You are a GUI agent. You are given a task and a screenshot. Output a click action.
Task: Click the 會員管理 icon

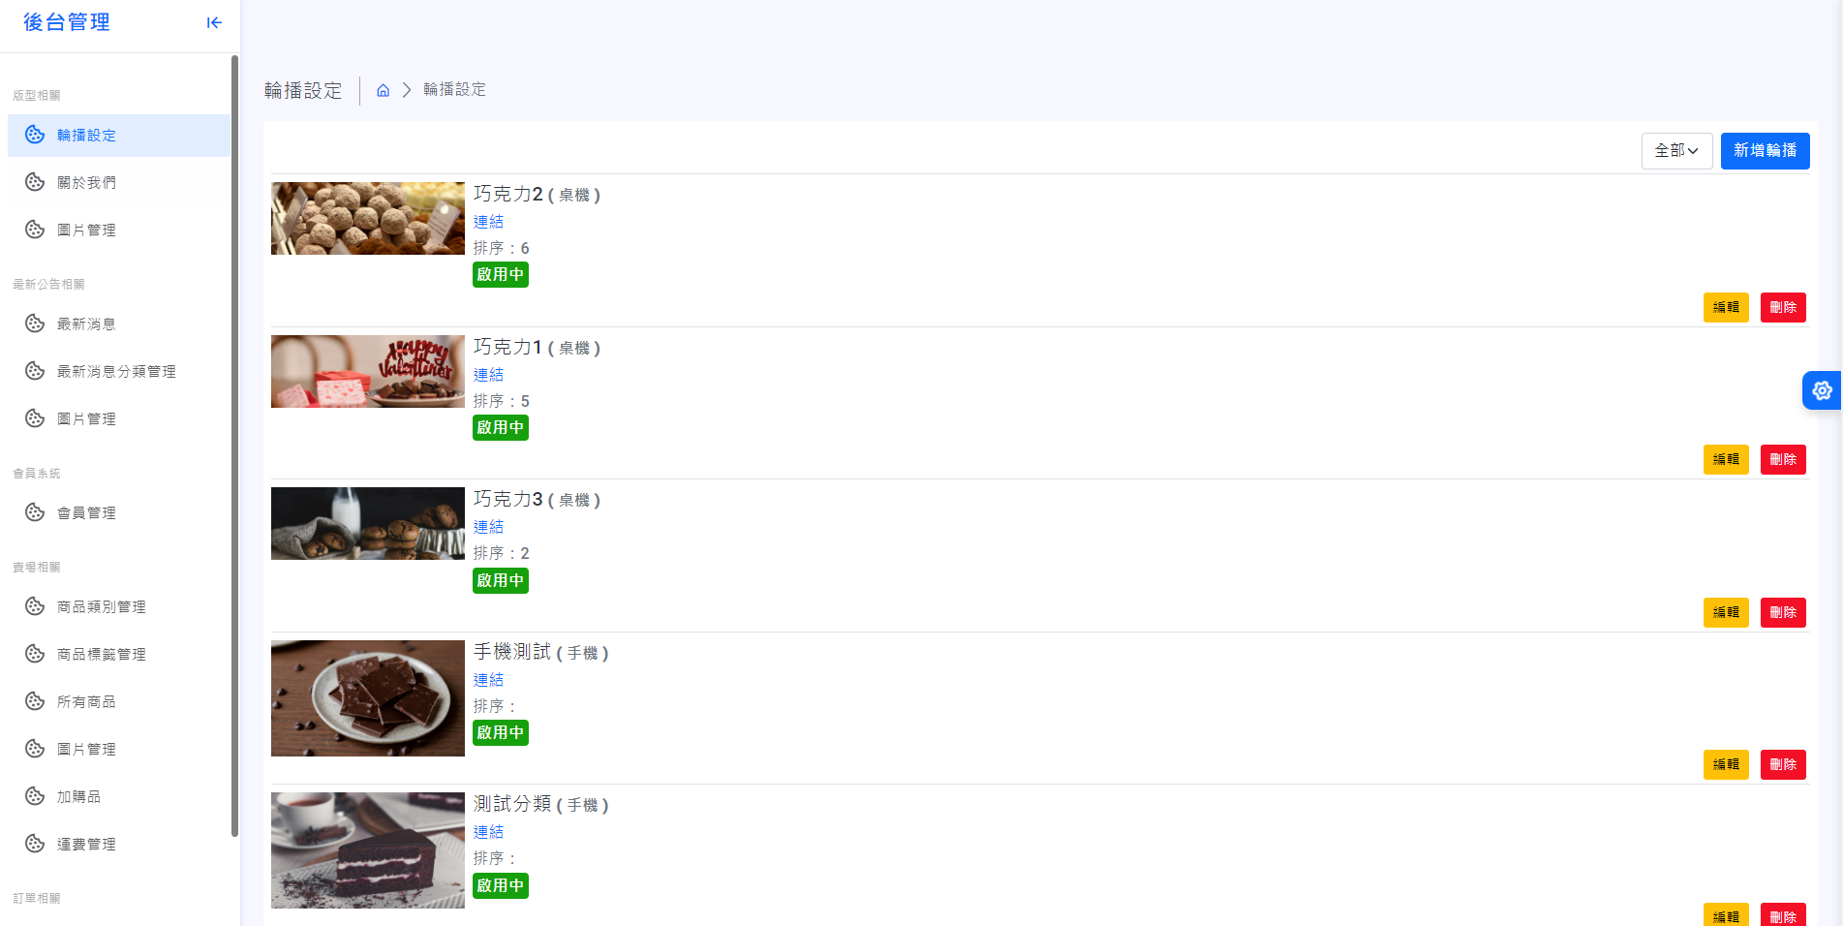pyautogui.click(x=35, y=512)
